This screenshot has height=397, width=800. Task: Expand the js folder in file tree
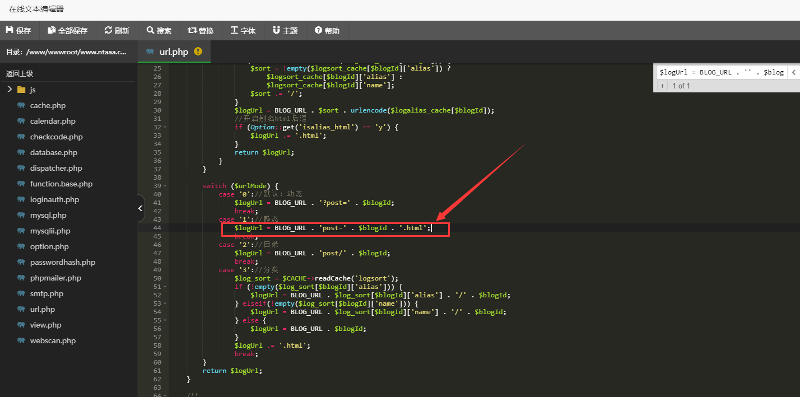[x=10, y=90]
